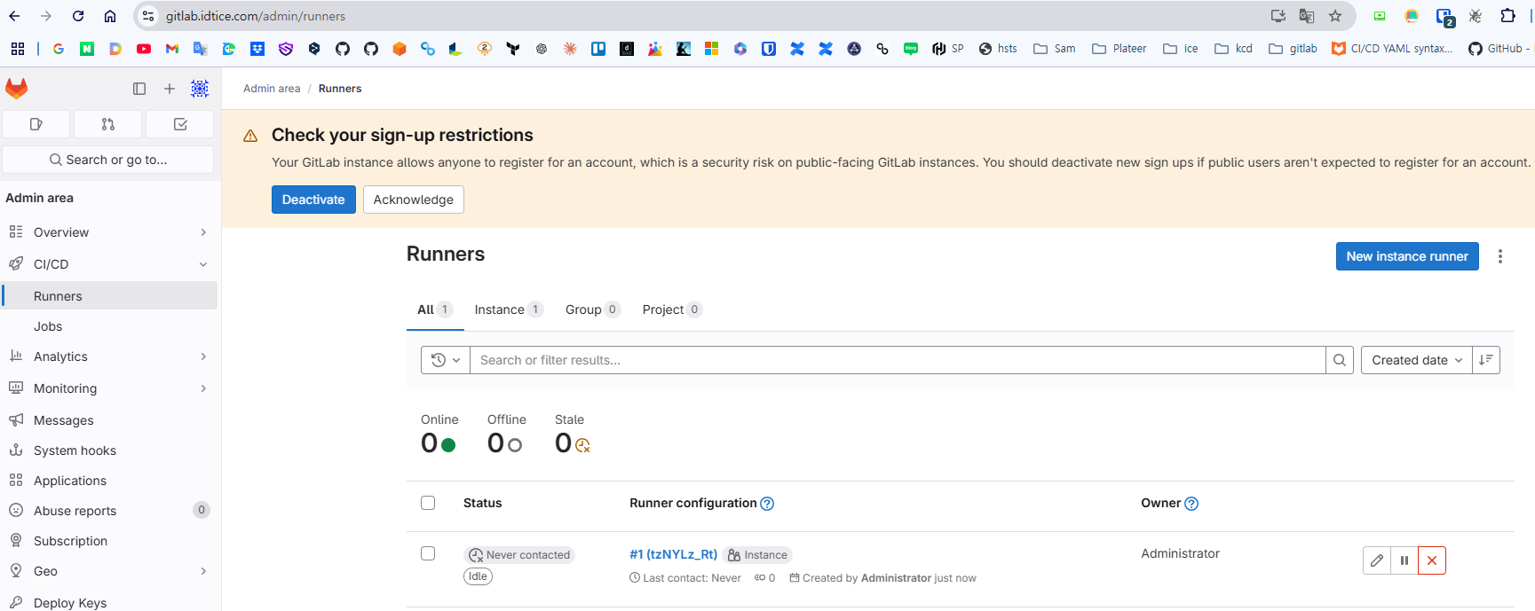Delete the runner with the red X icon

(x=1432, y=560)
